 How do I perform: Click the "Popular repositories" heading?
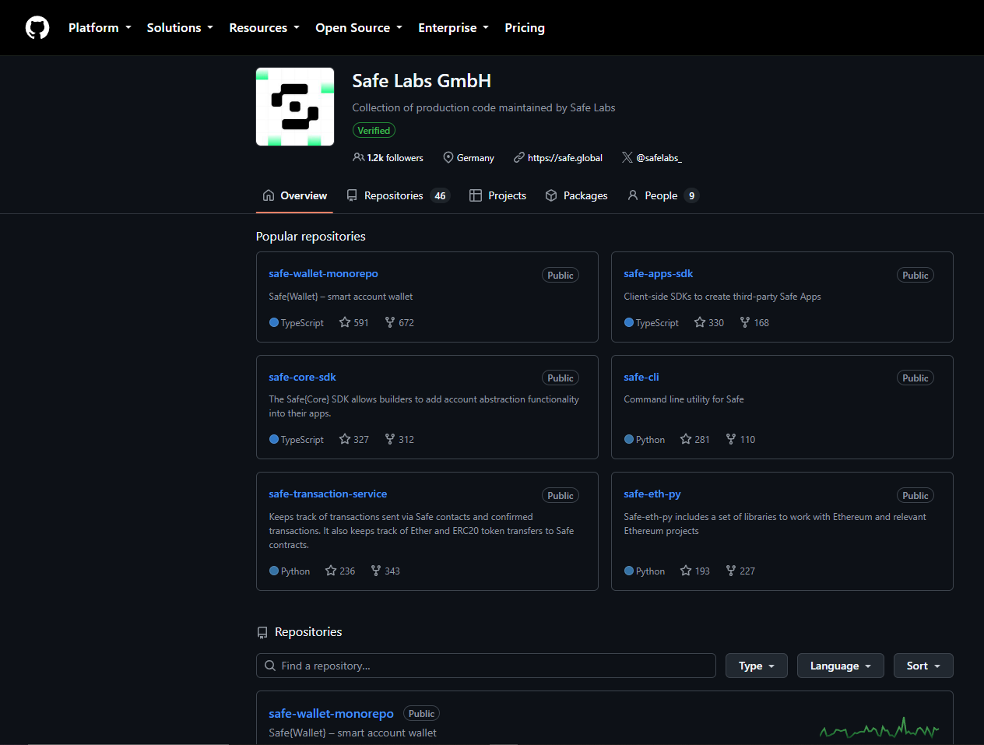coord(311,236)
